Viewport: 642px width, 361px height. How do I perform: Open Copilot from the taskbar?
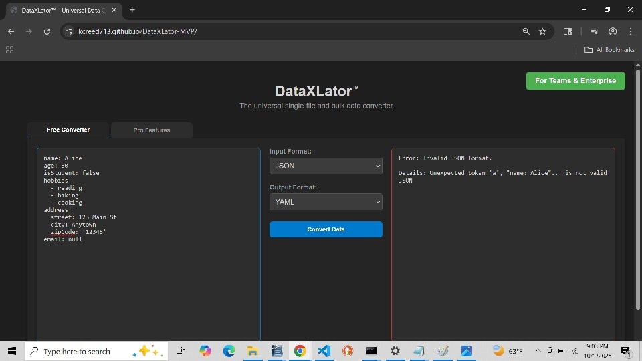205,351
